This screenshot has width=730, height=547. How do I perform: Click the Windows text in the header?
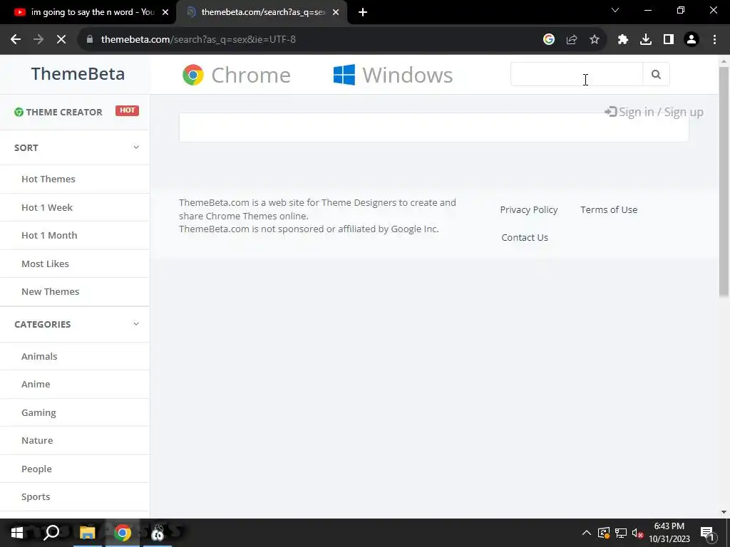407,75
